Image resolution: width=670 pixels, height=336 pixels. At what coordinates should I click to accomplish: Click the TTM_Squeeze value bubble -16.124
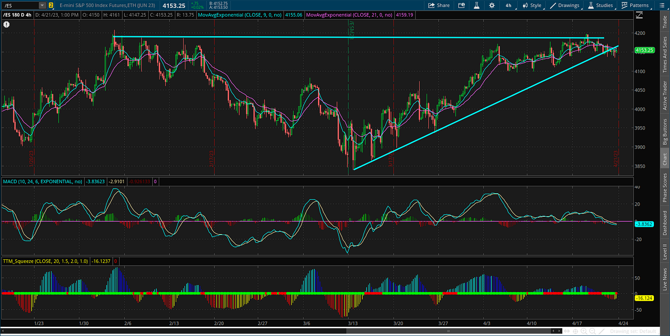(644, 298)
